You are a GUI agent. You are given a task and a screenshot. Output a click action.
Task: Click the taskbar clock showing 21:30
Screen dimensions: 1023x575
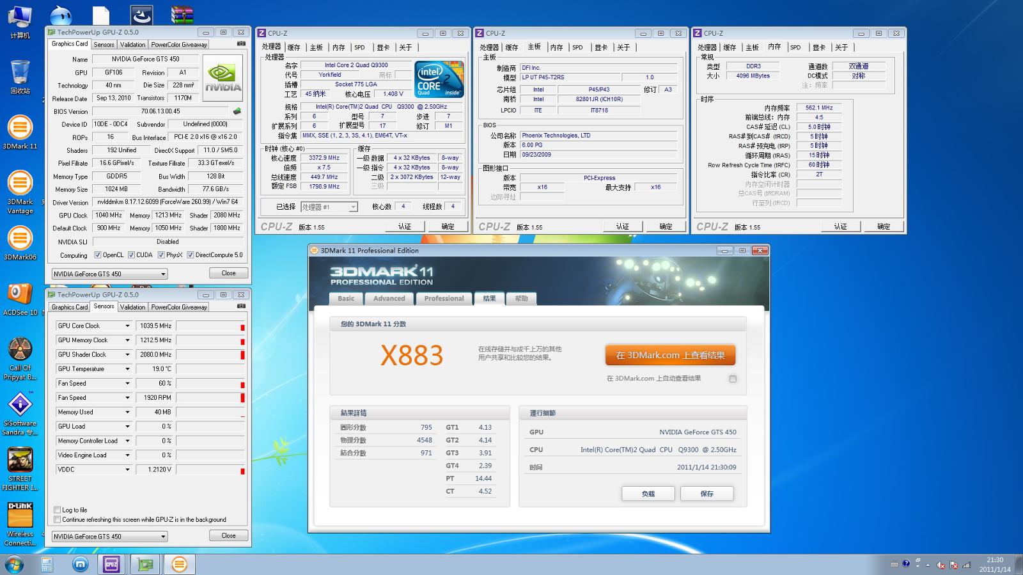click(x=994, y=564)
